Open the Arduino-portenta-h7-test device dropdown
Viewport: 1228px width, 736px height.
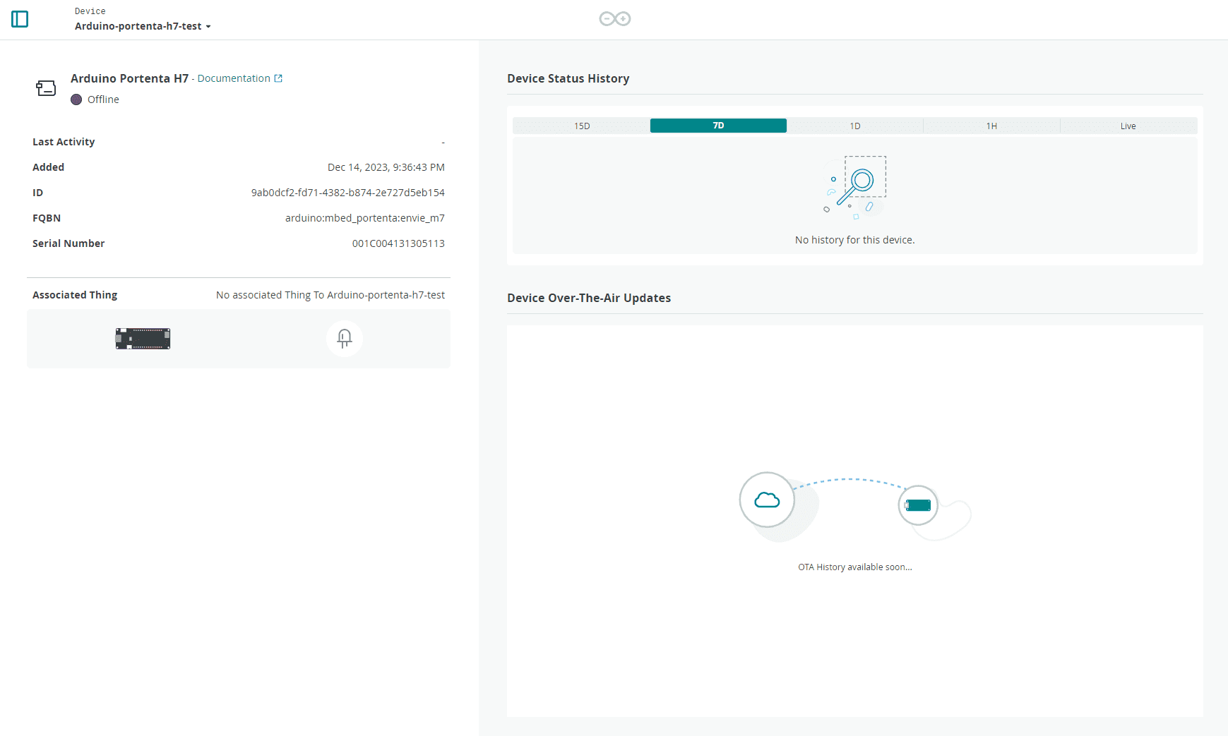[143, 26]
